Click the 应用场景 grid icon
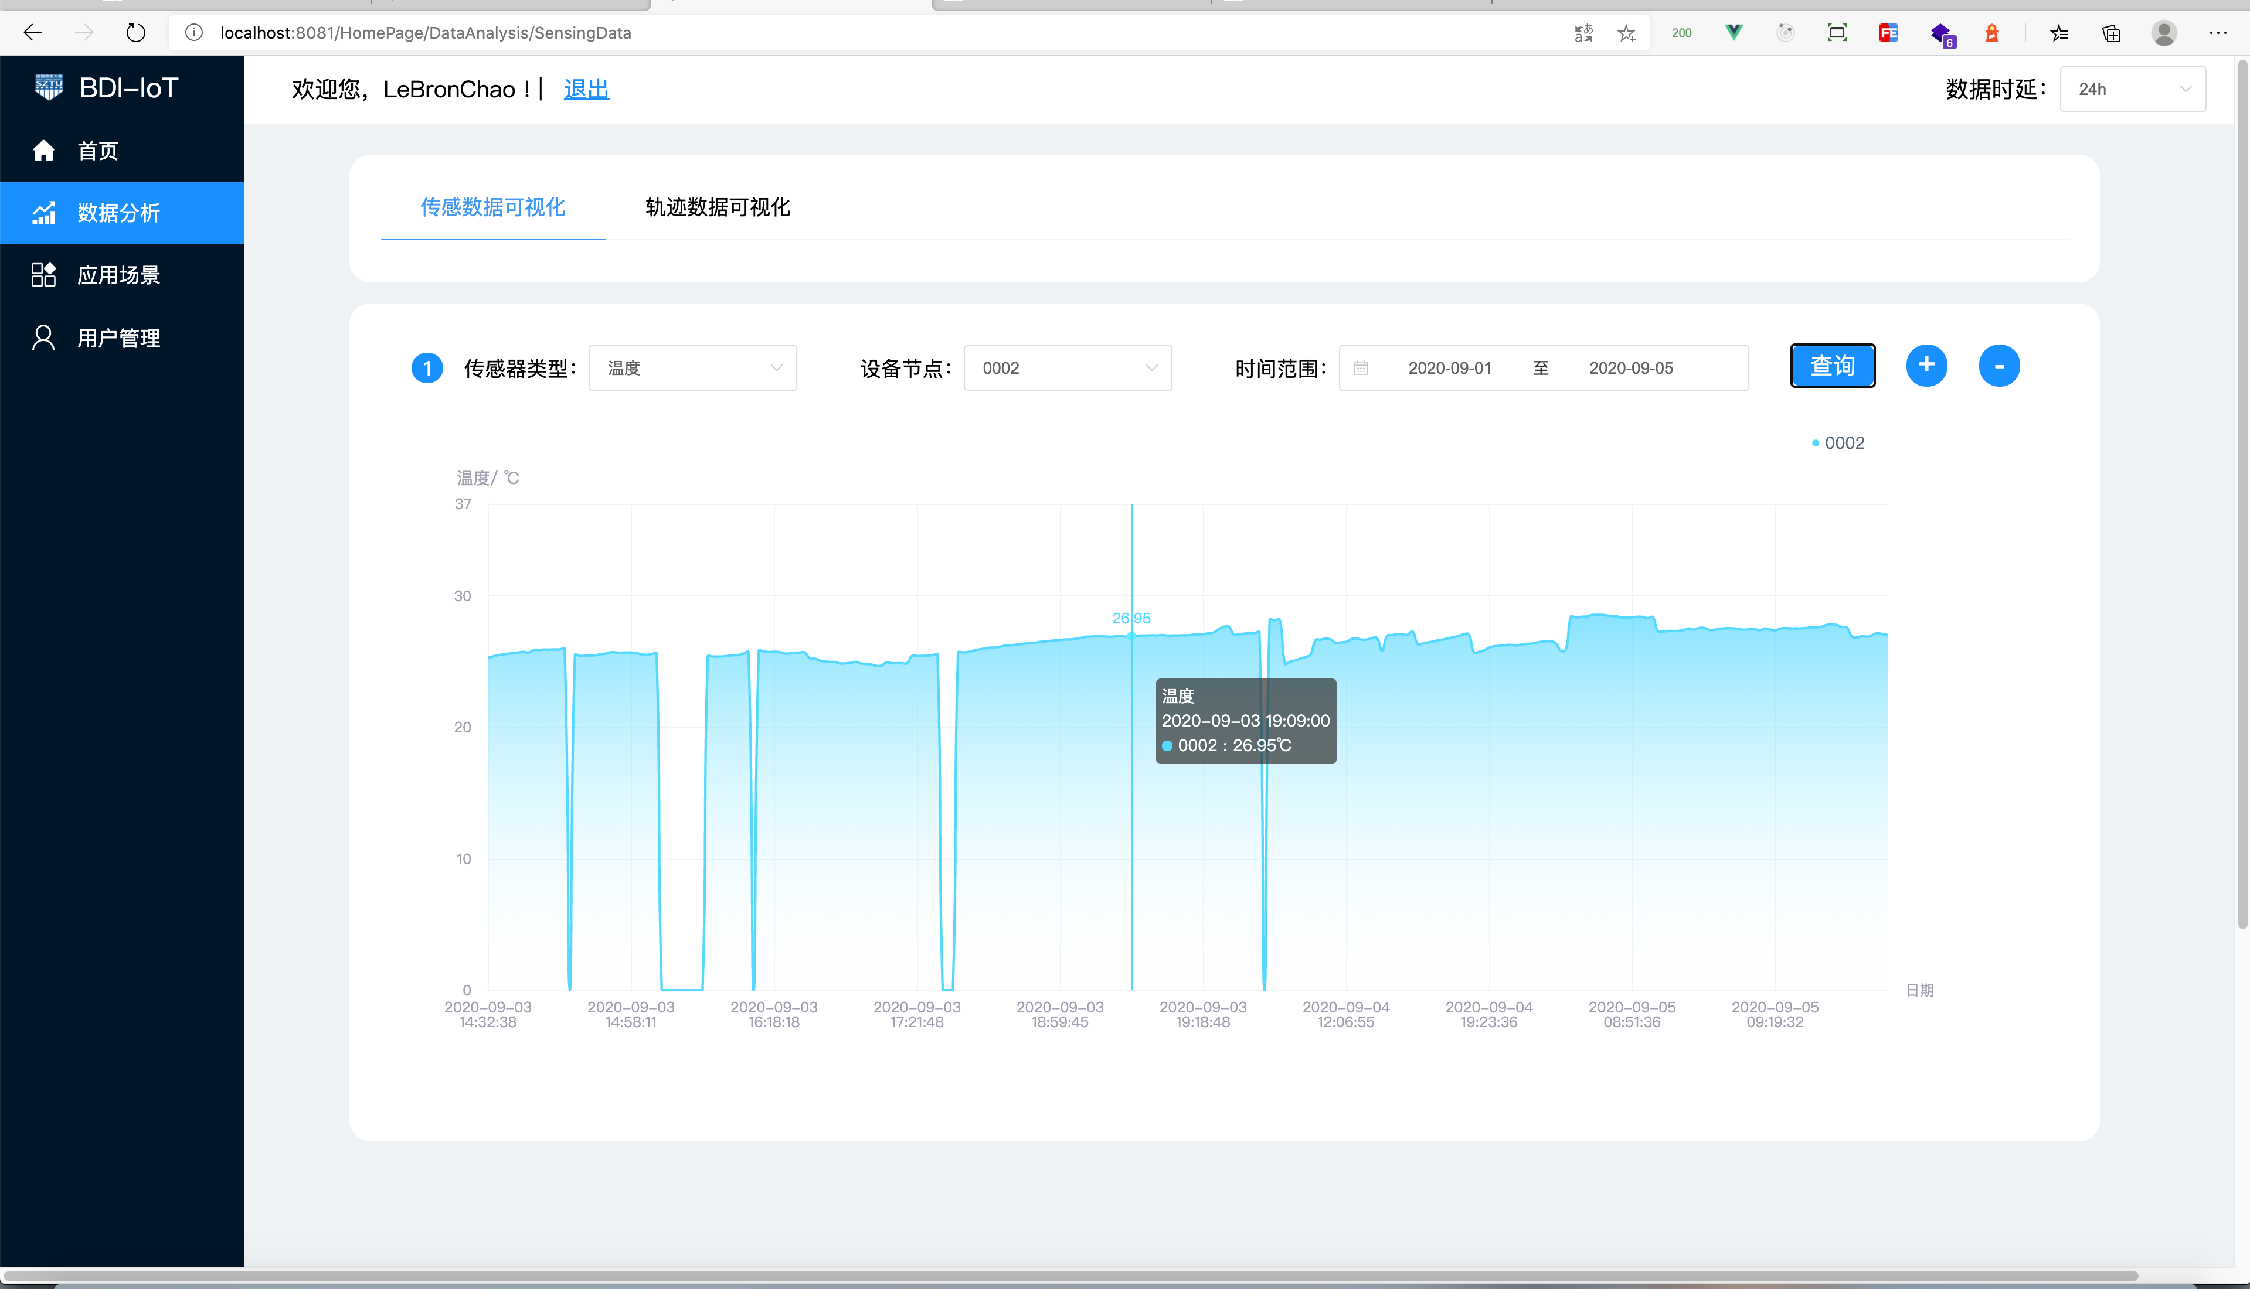2250x1289 pixels. pyautogui.click(x=43, y=274)
